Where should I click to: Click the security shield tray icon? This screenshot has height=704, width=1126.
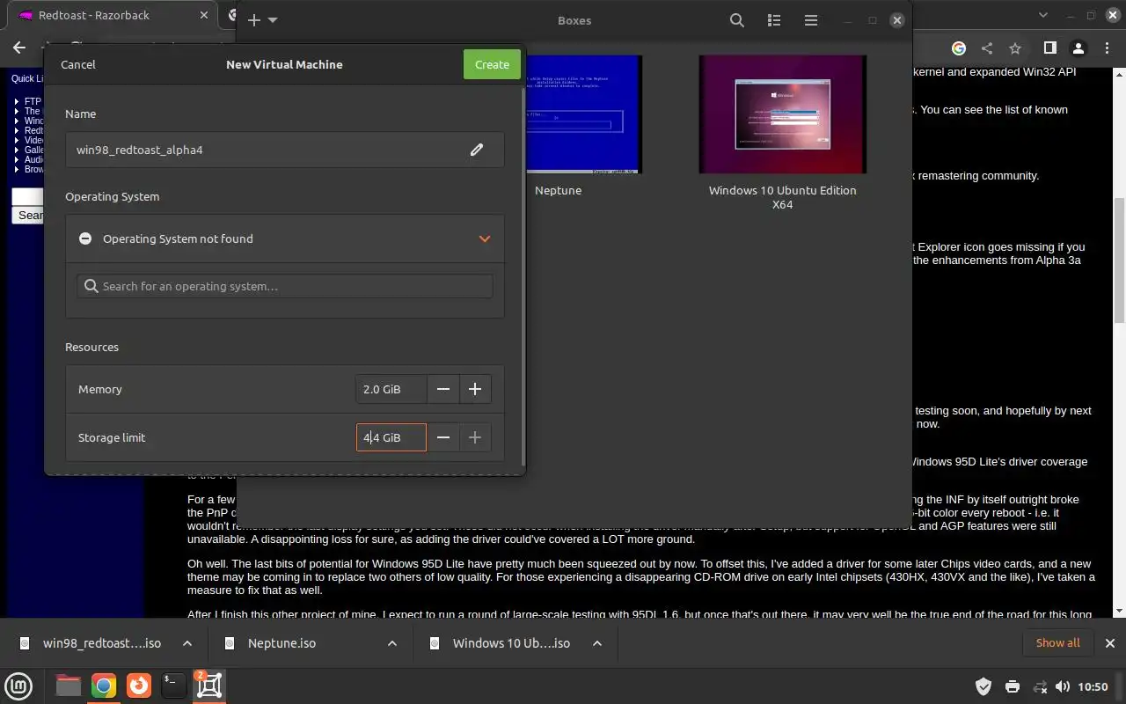983,686
